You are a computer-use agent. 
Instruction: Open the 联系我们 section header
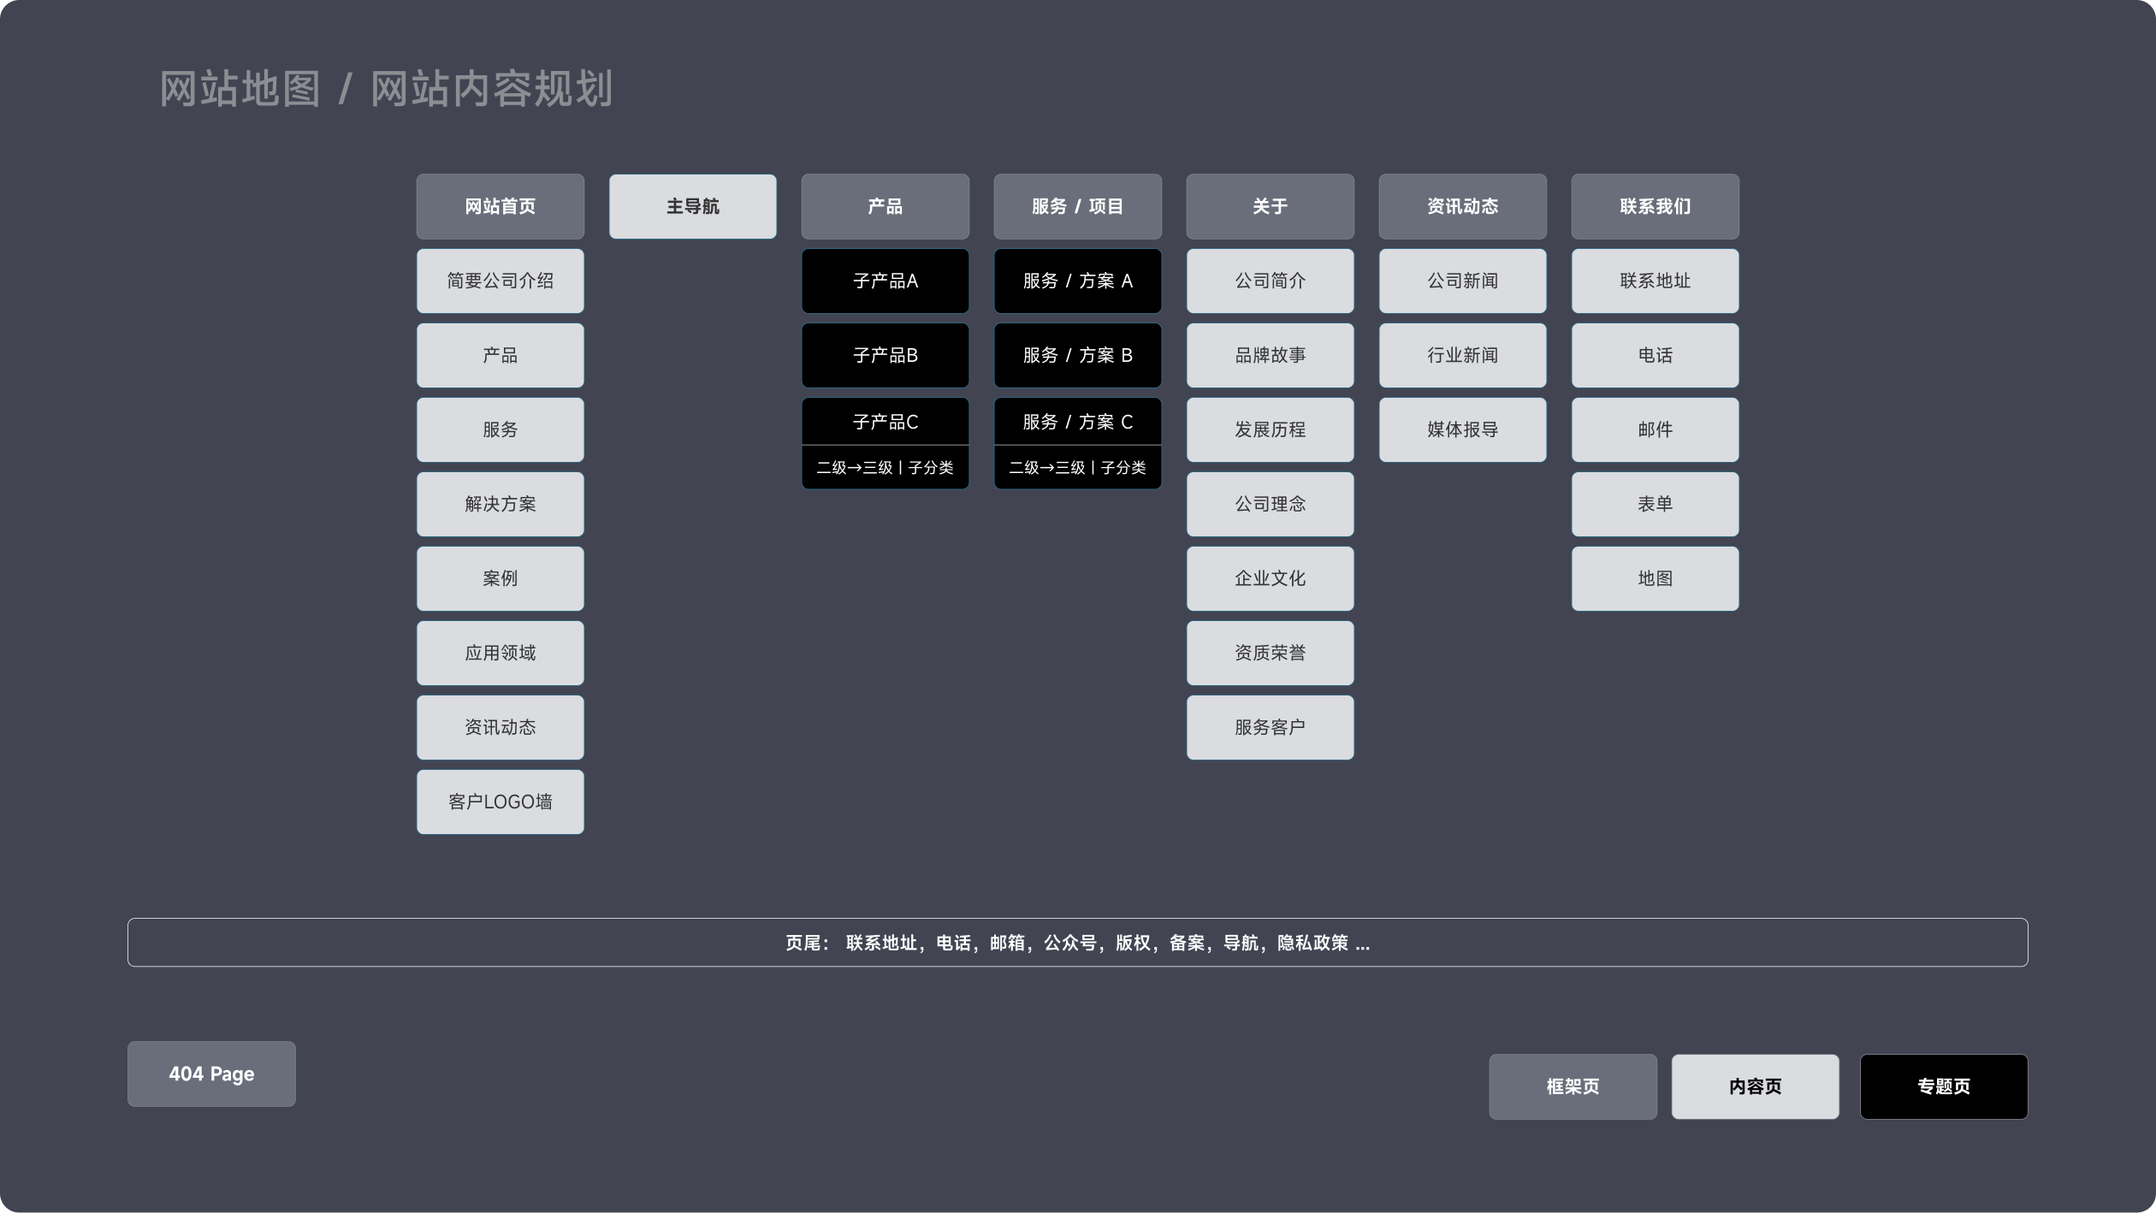(1655, 206)
